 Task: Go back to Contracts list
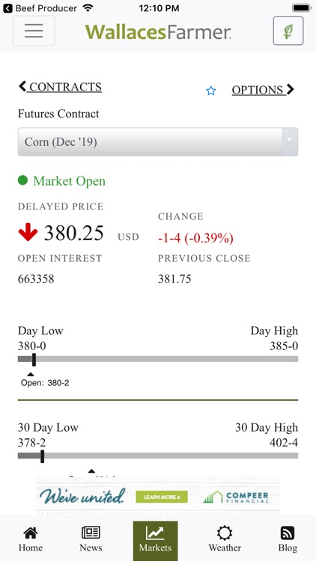(60, 87)
